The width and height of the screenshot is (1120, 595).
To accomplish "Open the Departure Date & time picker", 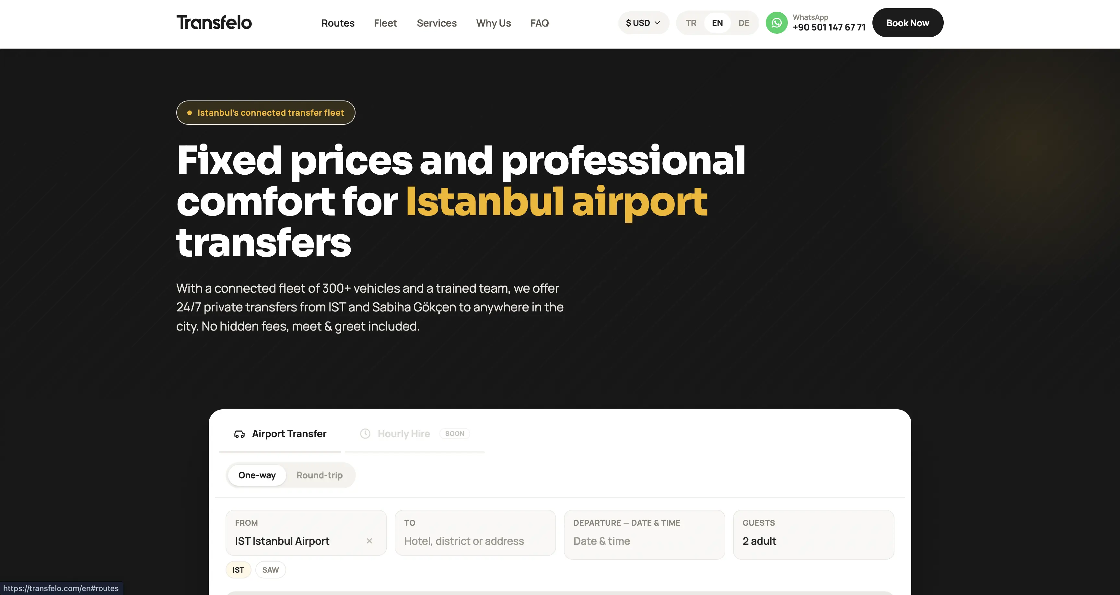I will (644, 534).
